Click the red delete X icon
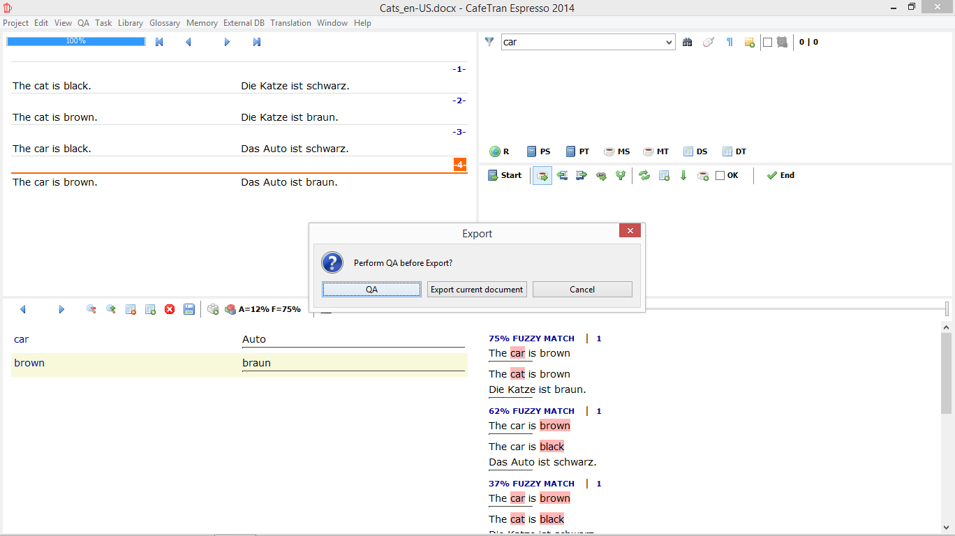The image size is (955, 536). pyautogui.click(x=170, y=309)
